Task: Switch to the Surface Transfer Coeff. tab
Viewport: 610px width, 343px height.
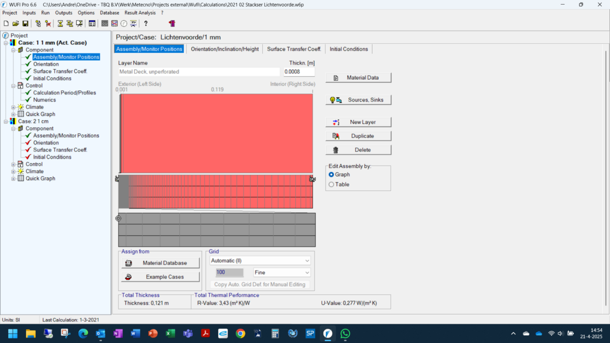Action: tap(294, 49)
